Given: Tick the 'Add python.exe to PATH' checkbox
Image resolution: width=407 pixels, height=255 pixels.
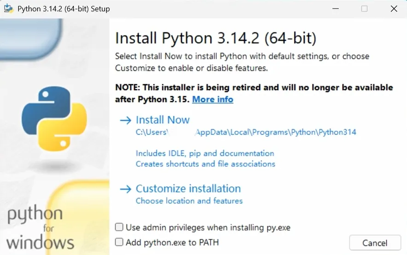Looking at the screenshot, I should (119, 242).
